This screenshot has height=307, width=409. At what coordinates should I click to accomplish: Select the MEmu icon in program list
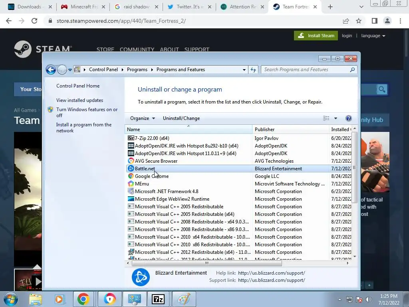131,183
